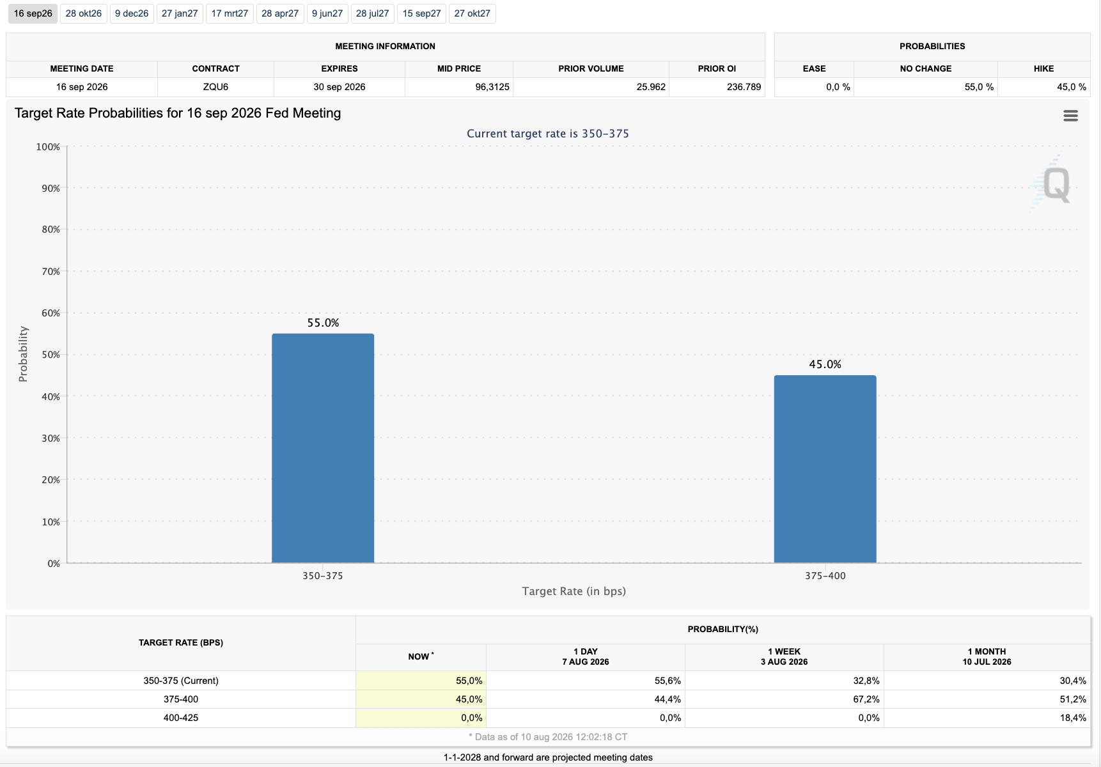This screenshot has height=767, width=1101.
Task: Select the prior OI value 236.789
Action: click(744, 87)
